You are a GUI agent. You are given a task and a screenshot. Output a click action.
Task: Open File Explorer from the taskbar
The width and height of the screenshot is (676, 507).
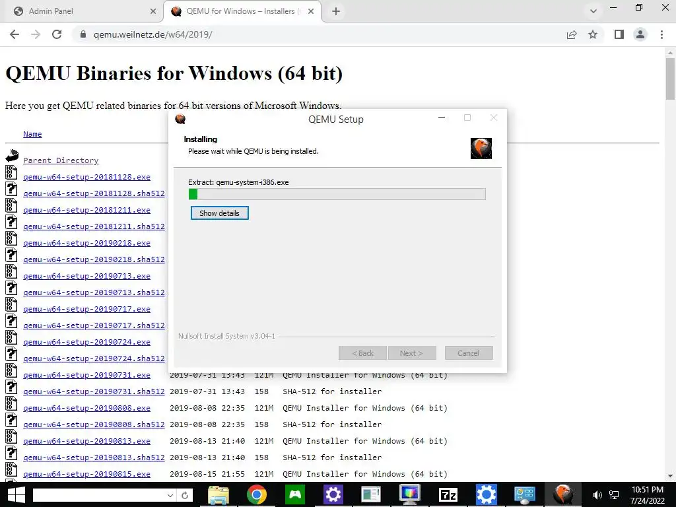[219, 495]
